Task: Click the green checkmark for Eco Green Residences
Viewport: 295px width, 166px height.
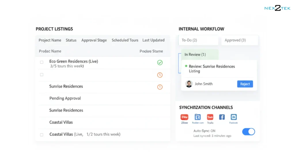Action: coord(160,63)
